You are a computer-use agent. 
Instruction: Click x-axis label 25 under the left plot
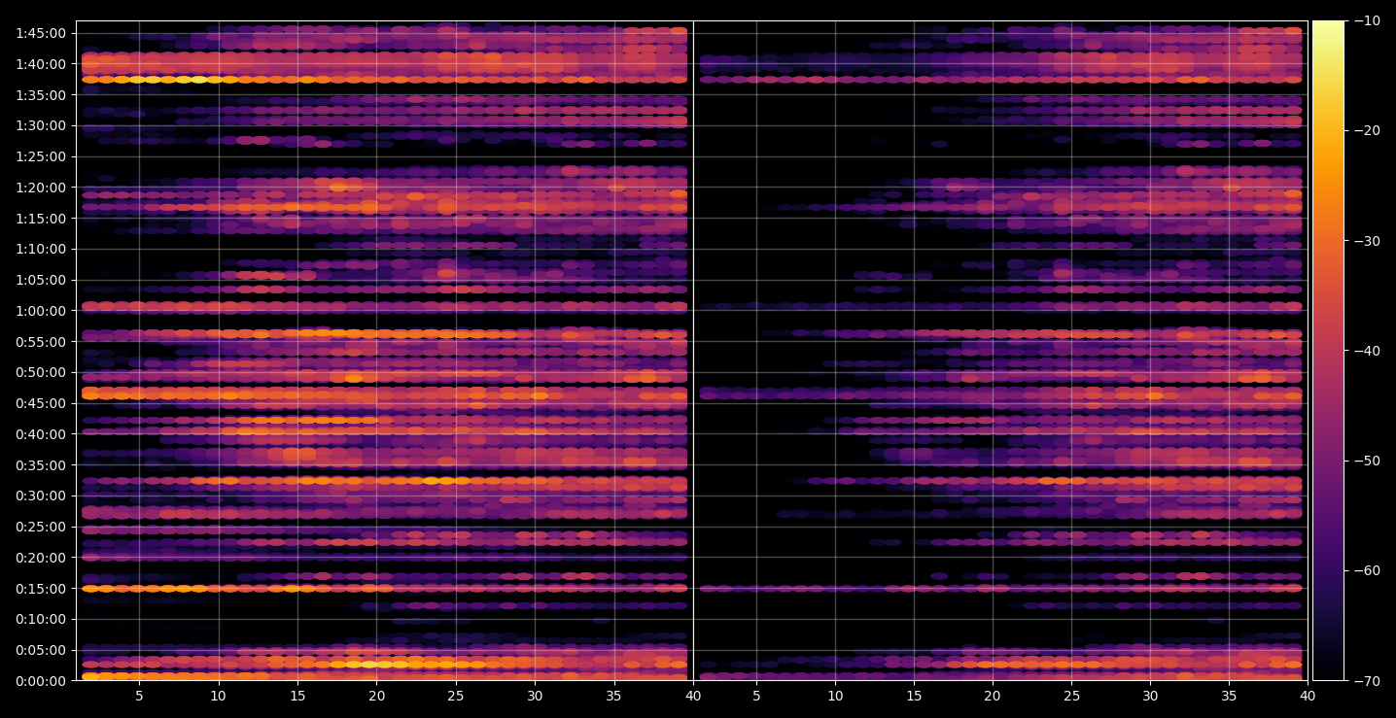(x=456, y=696)
